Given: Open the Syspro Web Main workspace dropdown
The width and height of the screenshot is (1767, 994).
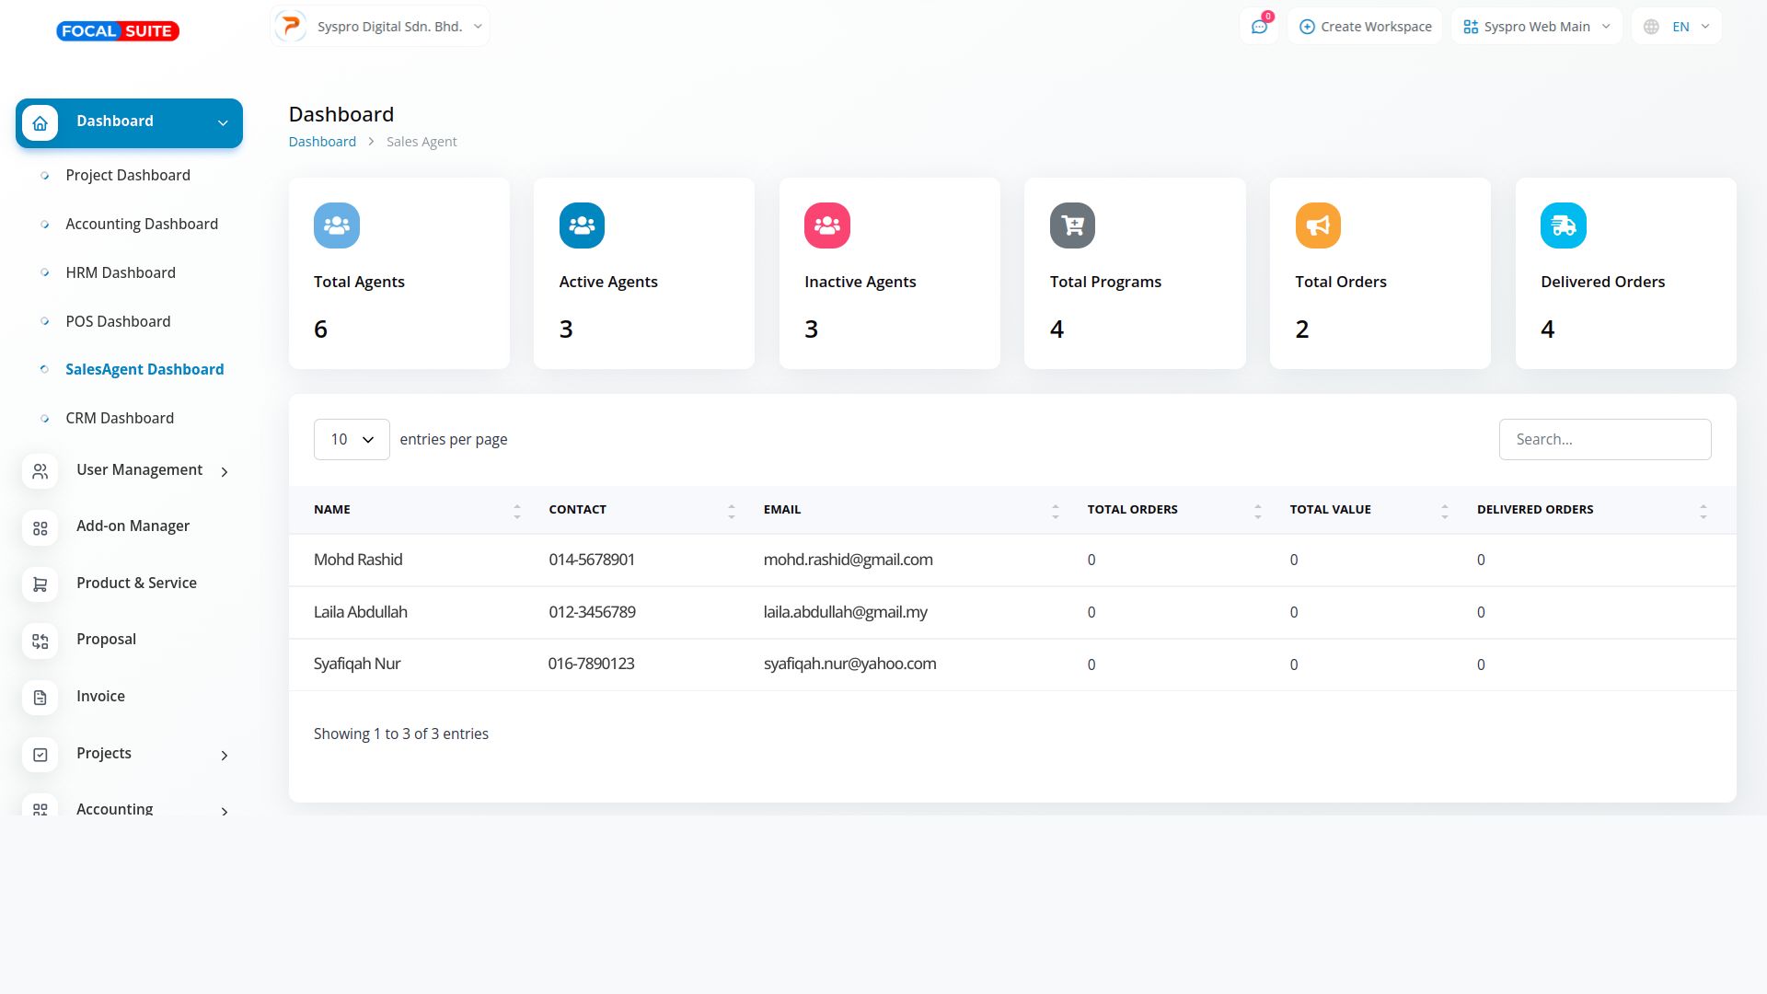Looking at the screenshot, I should click(x=1536, y=27).
